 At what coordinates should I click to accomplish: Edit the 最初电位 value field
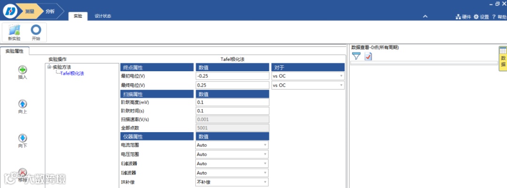(x=232, y=76)
